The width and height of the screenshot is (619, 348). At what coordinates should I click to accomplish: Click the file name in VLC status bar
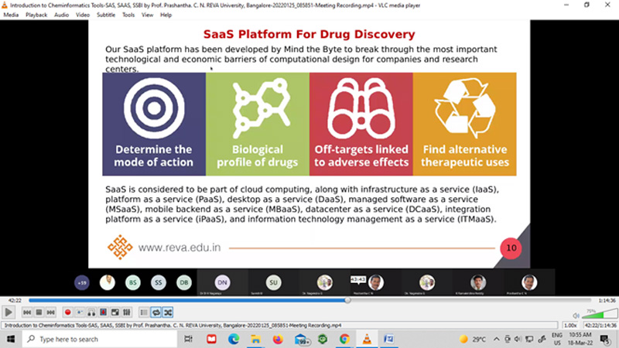click(x=173, y=326)
